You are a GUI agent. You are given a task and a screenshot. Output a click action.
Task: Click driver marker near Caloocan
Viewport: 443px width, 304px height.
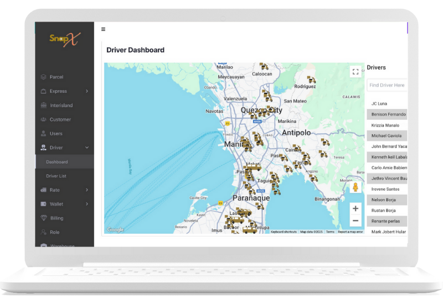click(x=264, y=66)
